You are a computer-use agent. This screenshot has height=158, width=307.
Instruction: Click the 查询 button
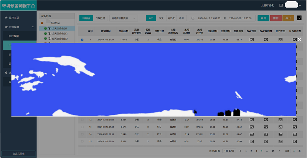coord(263,18)
